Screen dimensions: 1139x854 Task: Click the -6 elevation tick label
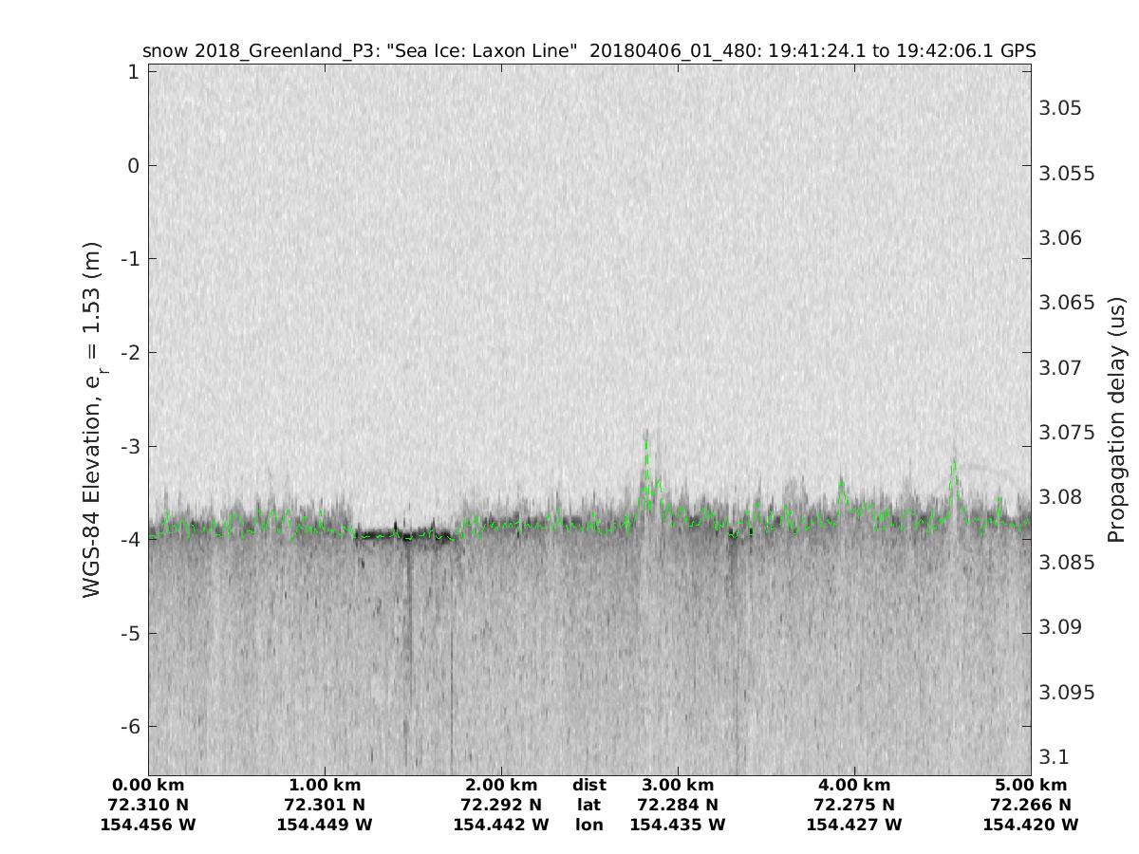127,727
